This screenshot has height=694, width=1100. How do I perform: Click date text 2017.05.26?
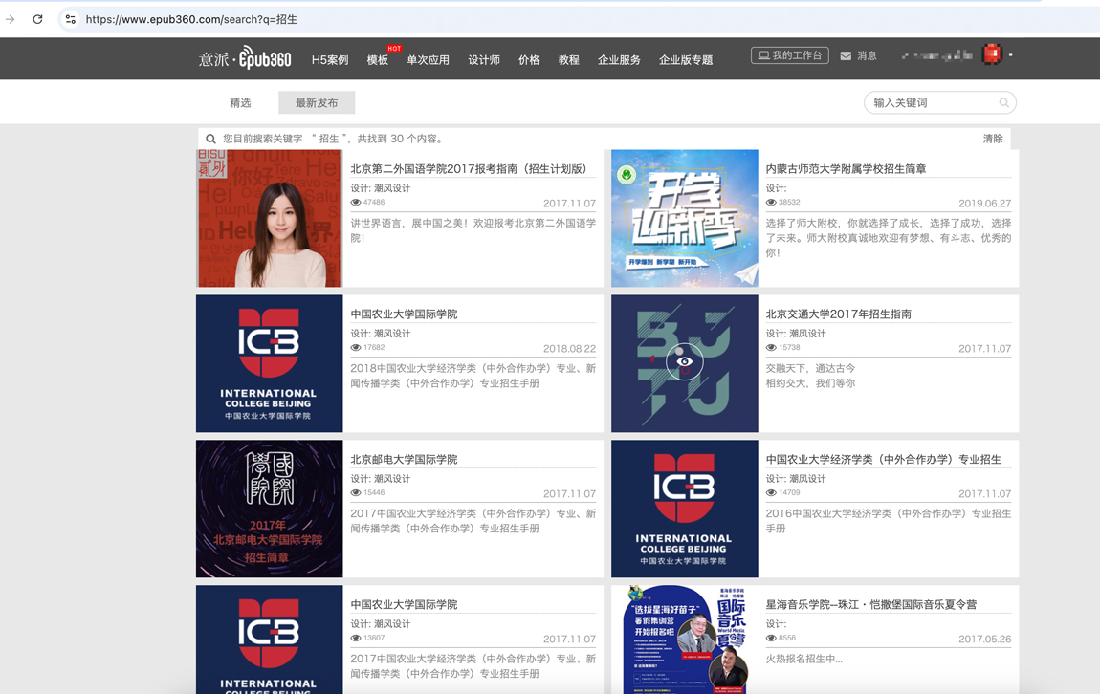[985, 639]
